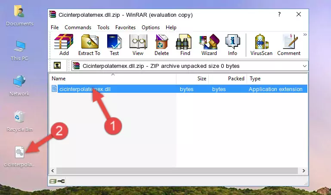Screen dimensions: 331x195
Task: Click the dll file icon in list
Action: point(54,88)
